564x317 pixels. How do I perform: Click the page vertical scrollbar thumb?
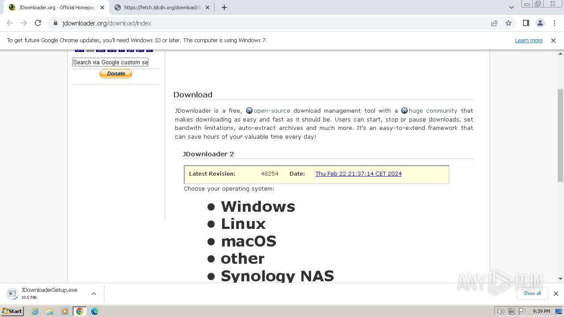pos(560,135)
